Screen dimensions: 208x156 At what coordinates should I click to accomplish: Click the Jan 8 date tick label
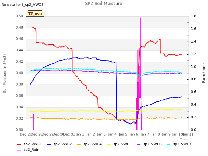coord(155,134)
